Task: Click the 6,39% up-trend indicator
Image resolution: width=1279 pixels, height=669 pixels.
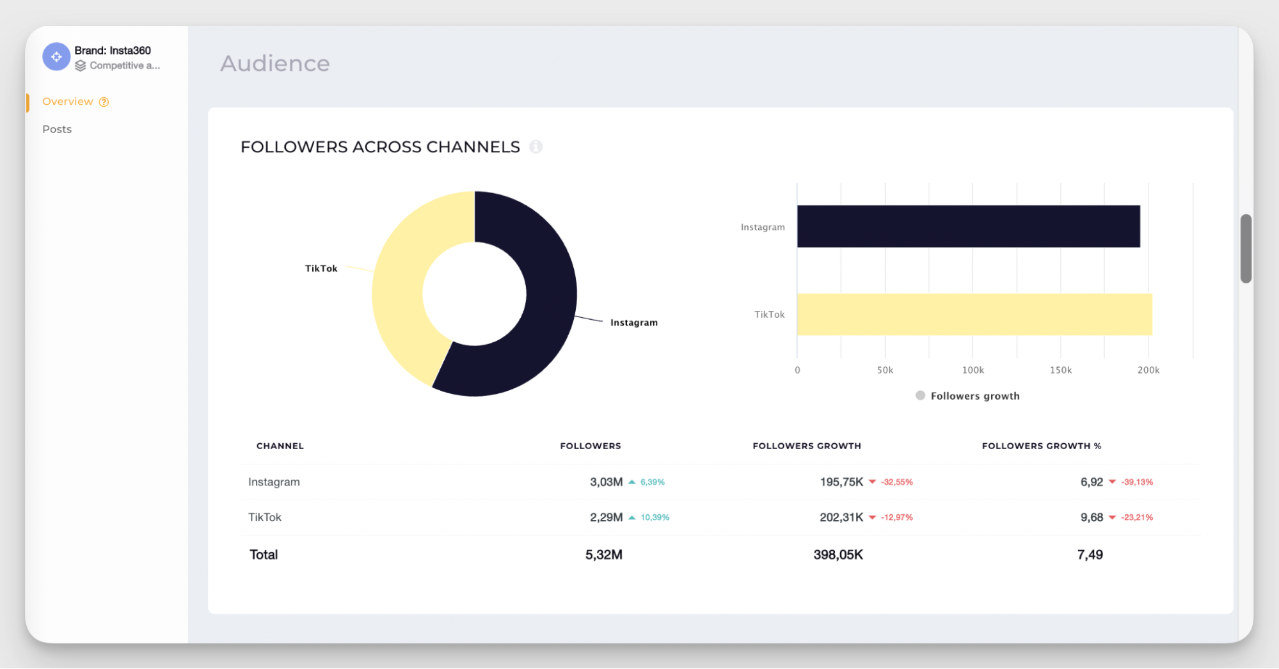Action: tap(647, 482)
